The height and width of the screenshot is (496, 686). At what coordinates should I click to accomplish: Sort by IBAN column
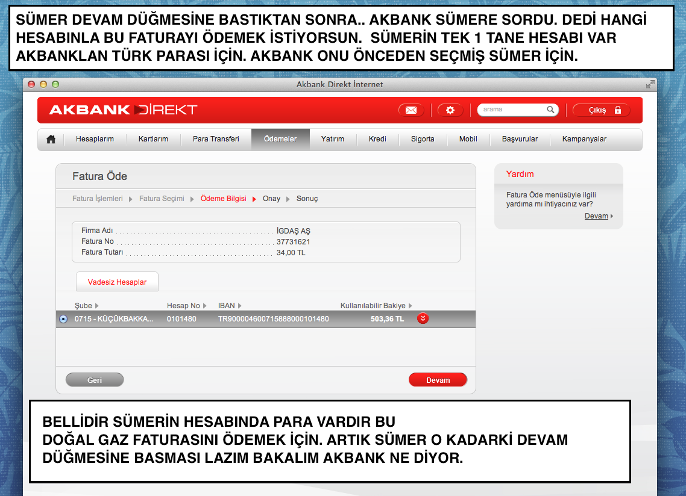click(230, 305)
